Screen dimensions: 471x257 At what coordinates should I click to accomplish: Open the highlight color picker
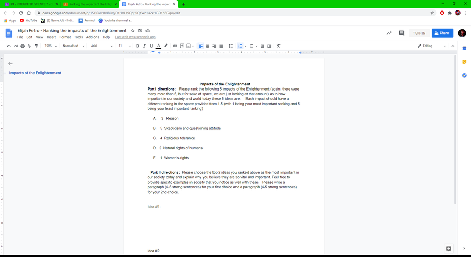coord(166,46)
